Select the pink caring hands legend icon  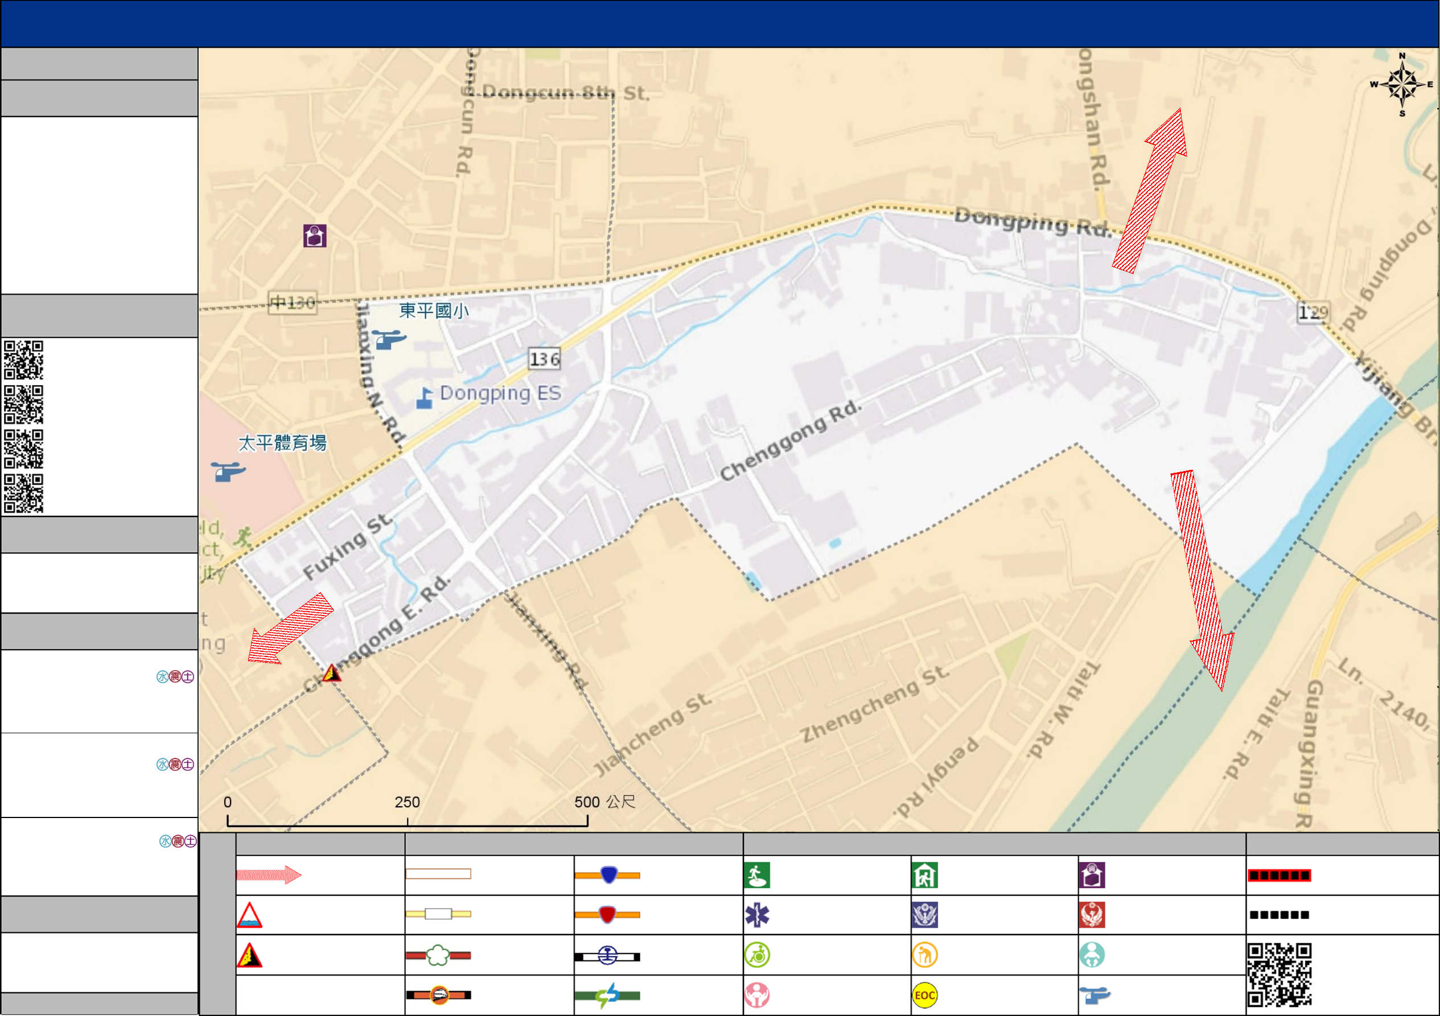coord(757,996)
